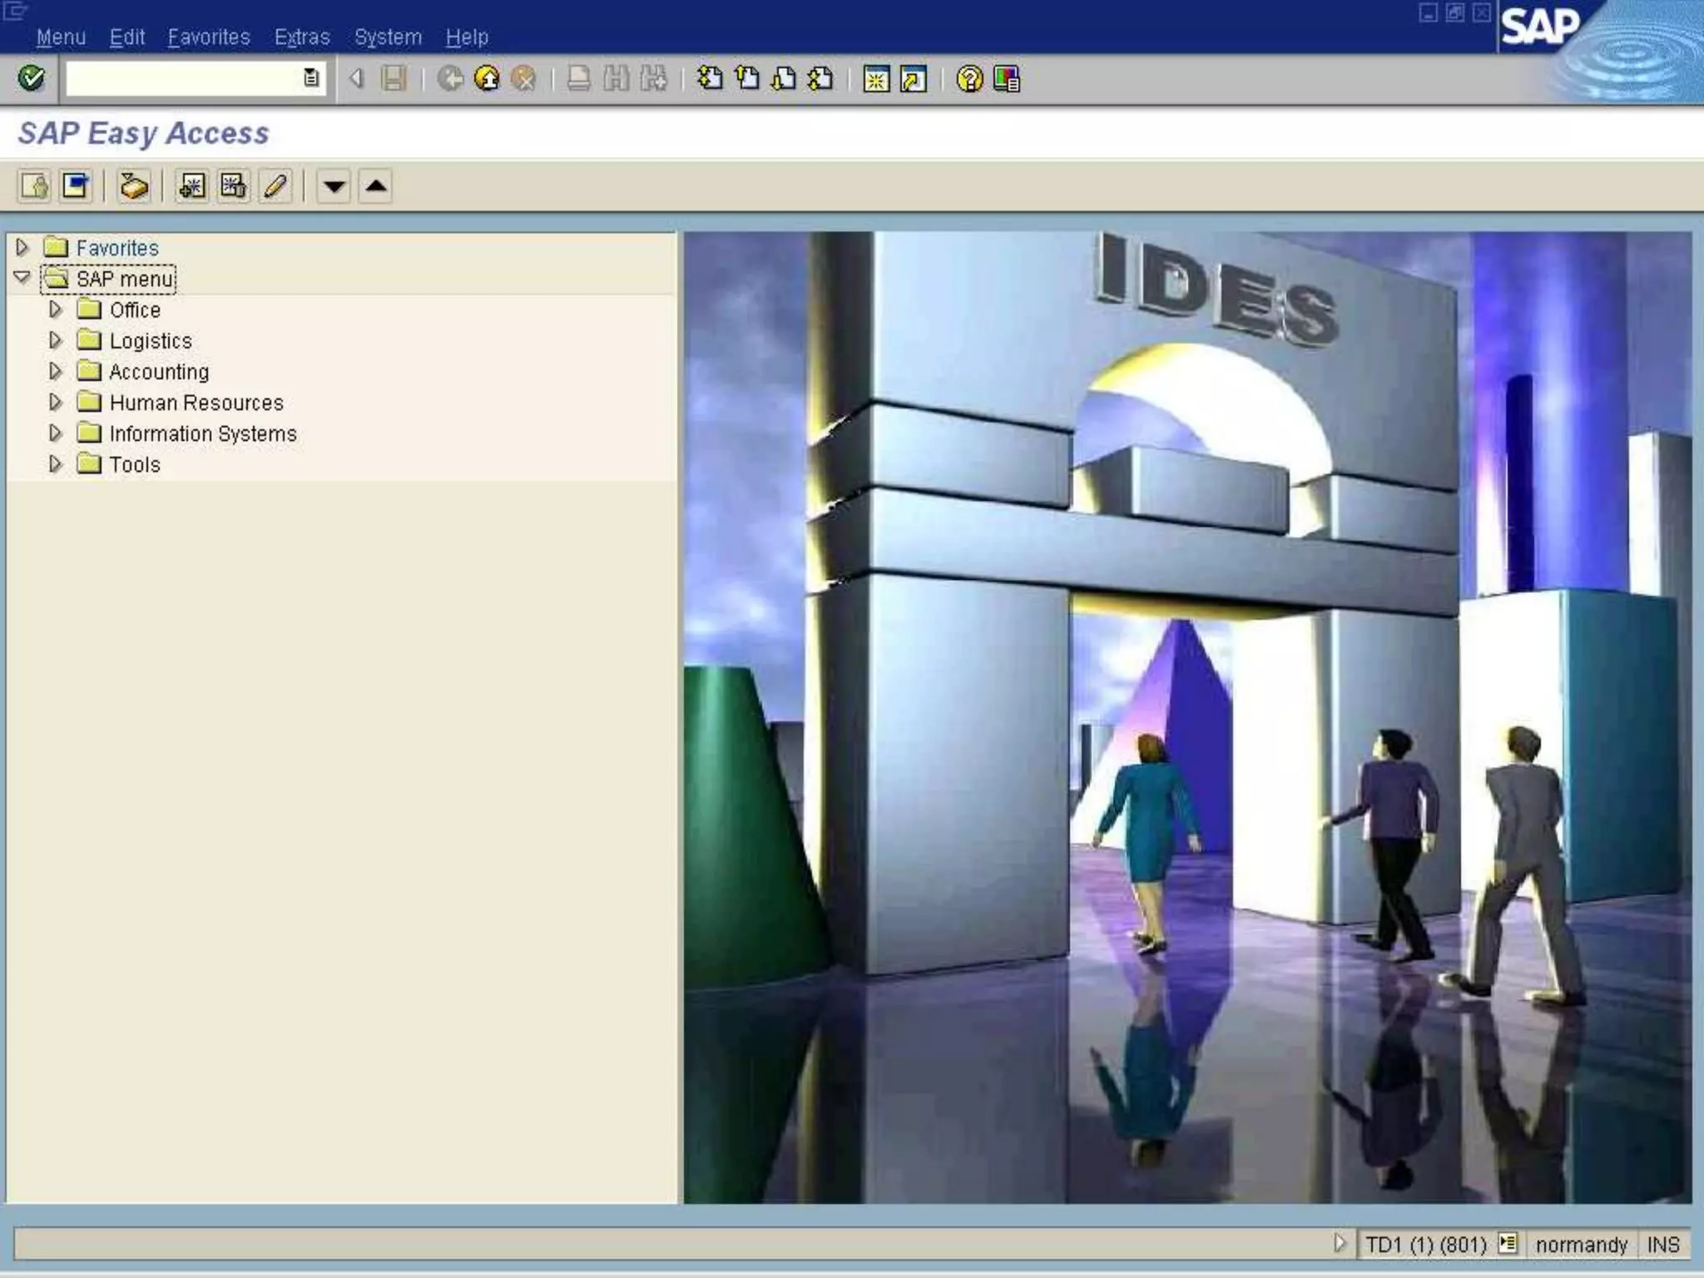Screen dimensions: 1704x1278
Task: Click the IDES start image
Action: point(1187,717)
